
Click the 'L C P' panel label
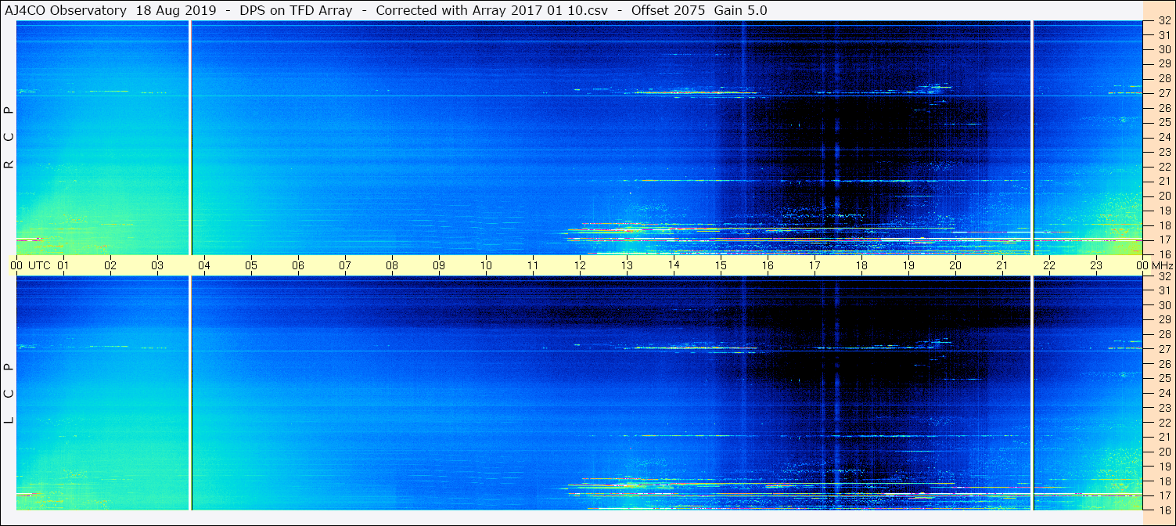pos(9,393)
